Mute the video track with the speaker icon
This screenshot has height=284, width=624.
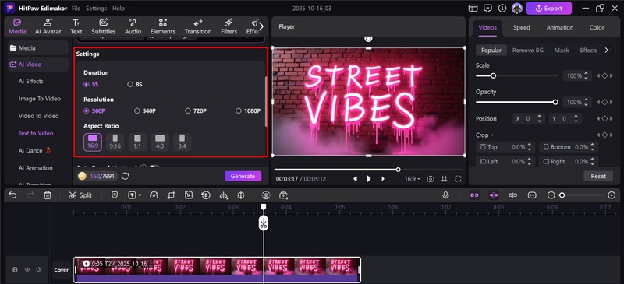[38, 269]
